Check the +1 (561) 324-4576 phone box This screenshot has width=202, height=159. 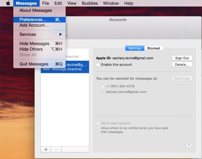click(103, 86)
